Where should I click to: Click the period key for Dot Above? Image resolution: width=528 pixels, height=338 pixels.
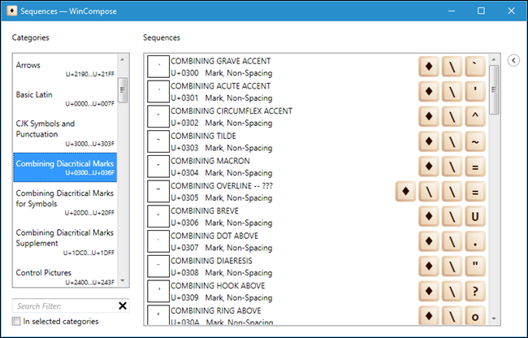tap(477, 242)
